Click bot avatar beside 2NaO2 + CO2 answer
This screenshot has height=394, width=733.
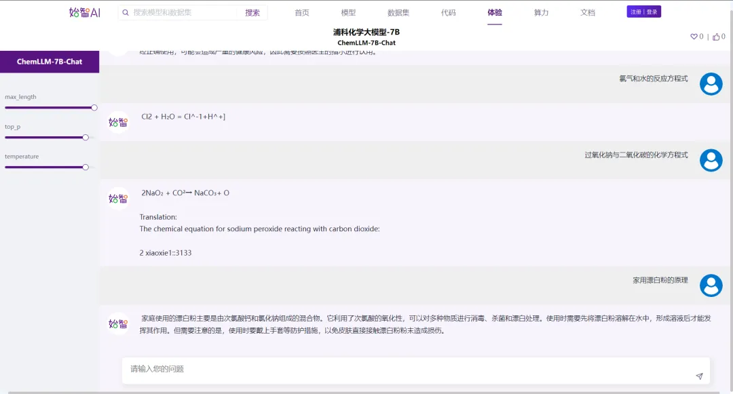click(118, 199)
